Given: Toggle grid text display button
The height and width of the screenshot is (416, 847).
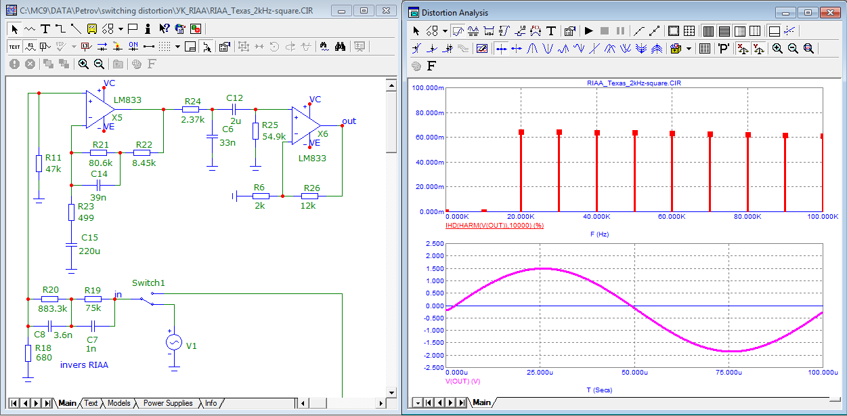Looking at the screenshot, I should click(14, 46).
